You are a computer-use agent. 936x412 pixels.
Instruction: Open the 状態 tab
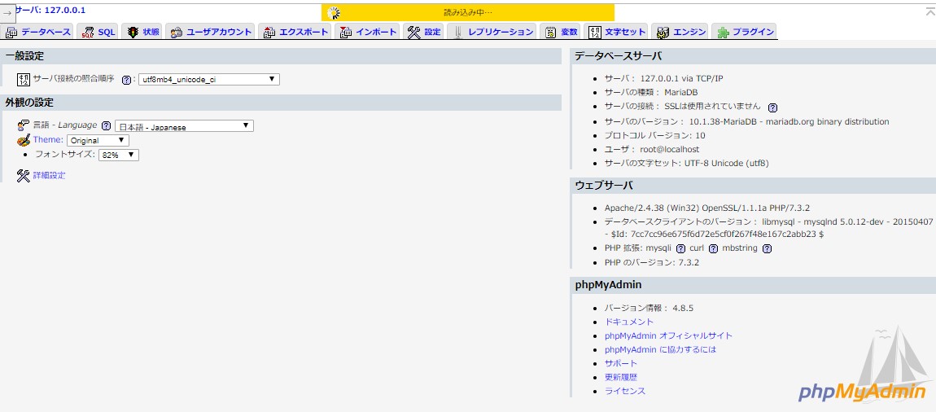click(x=142, y=33)
